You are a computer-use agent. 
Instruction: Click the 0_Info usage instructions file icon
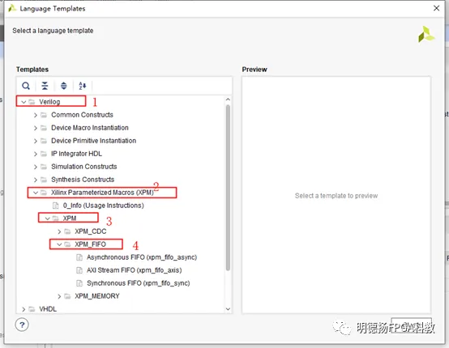tap(56, 206)
